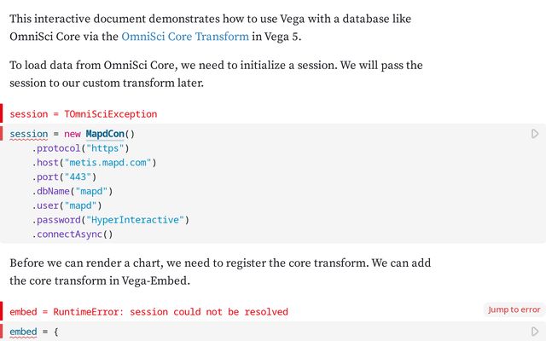Run the embed cell with play icon
This screenshot has width=546, height=341.
pyautogui.click(x=535, y=331)
